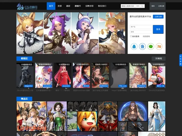Screen dimensions: 182x136
Task: Focus the search content input field
Action: click(x=128, y=6)
